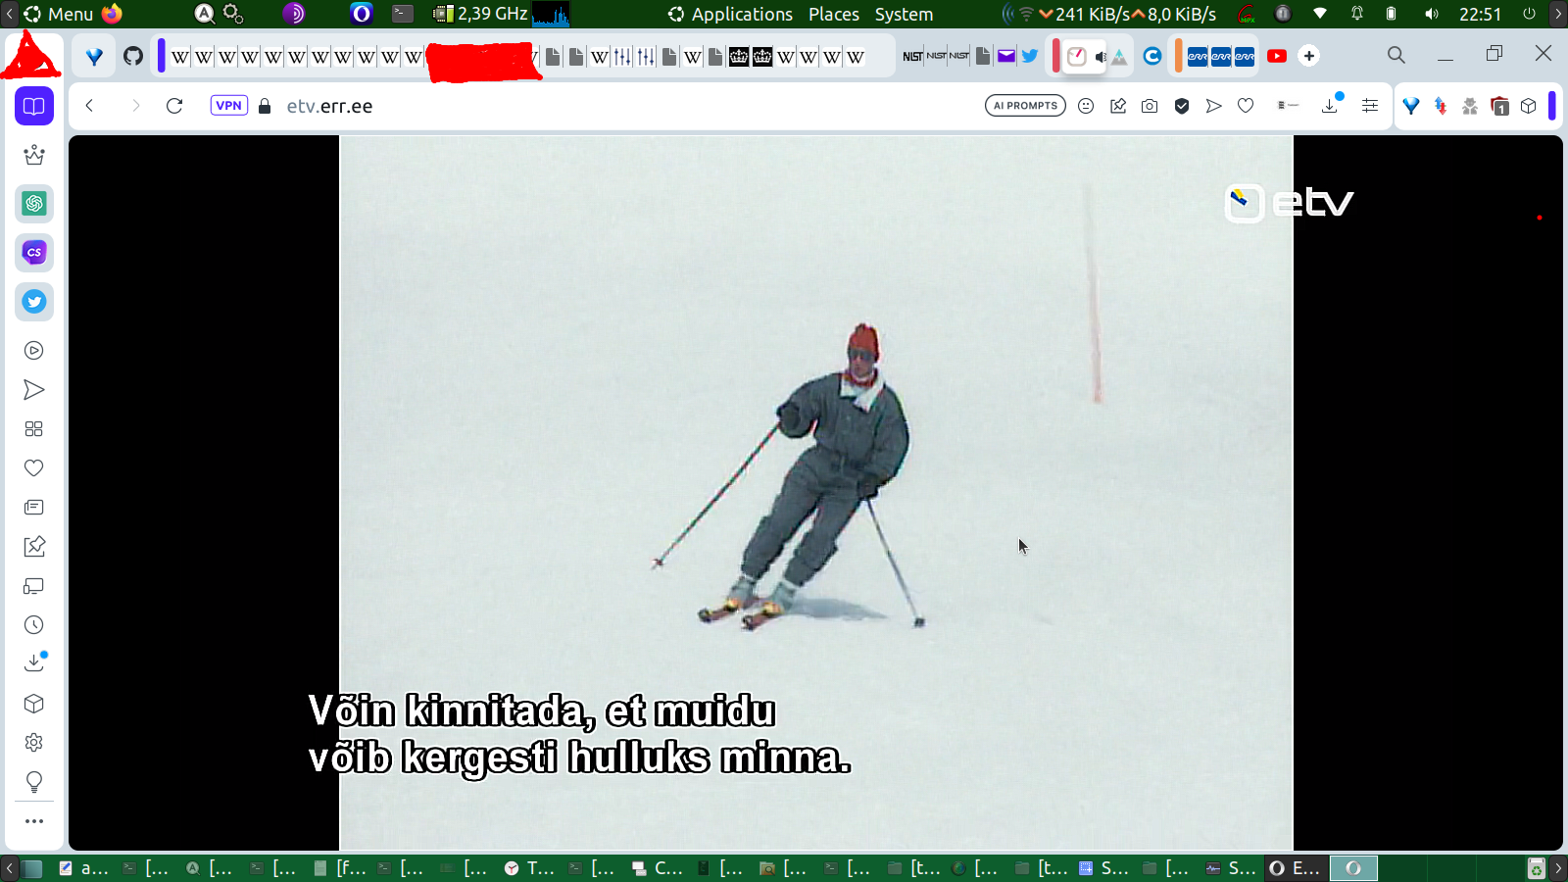Open a new tab with plus button
The image size is (1568, 882).
point(1309,56)
